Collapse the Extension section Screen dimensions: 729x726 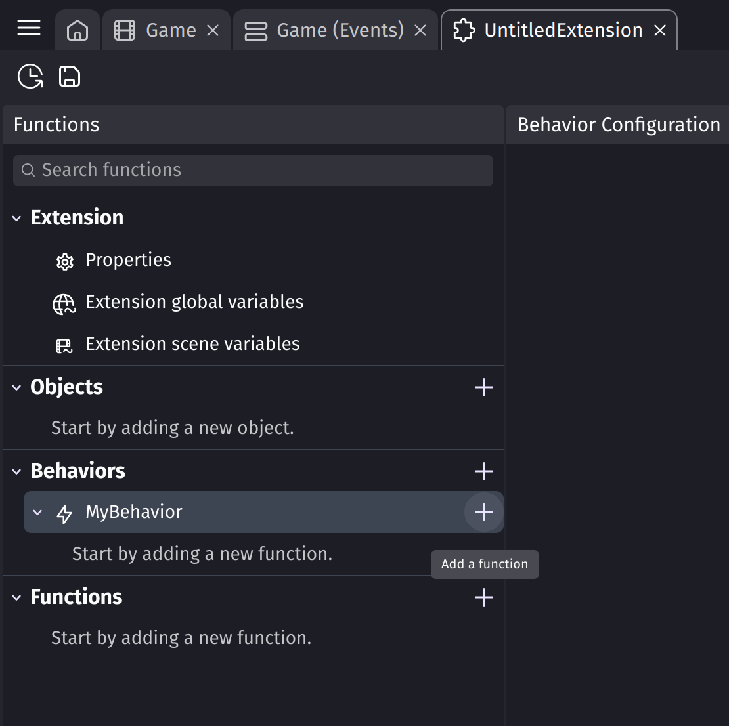[16, 218]
